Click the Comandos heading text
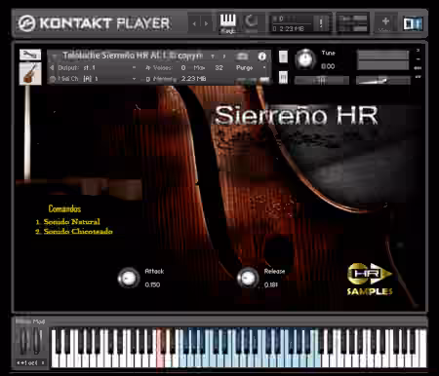Image resolution: width=439 pixels, height=376 pixels. click(x=64, y=208)
